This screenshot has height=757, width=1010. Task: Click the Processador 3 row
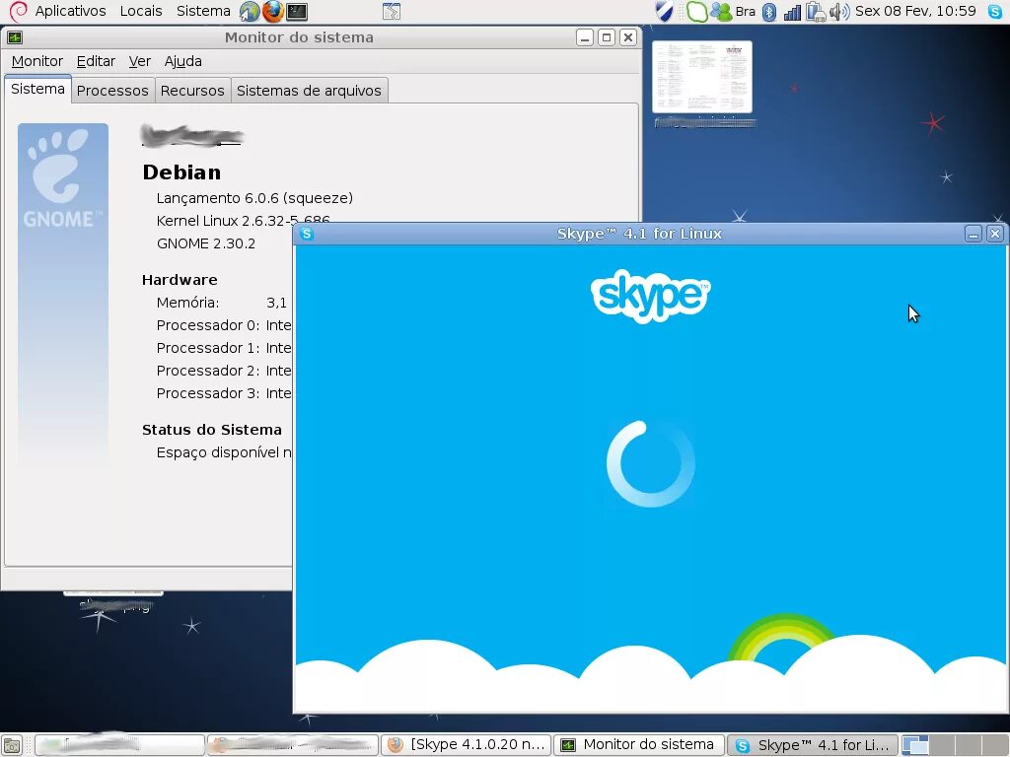pos(224,392)
